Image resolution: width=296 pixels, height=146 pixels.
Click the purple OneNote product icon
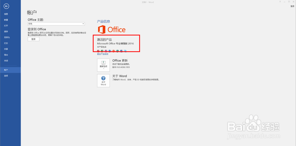click(106, 51)
